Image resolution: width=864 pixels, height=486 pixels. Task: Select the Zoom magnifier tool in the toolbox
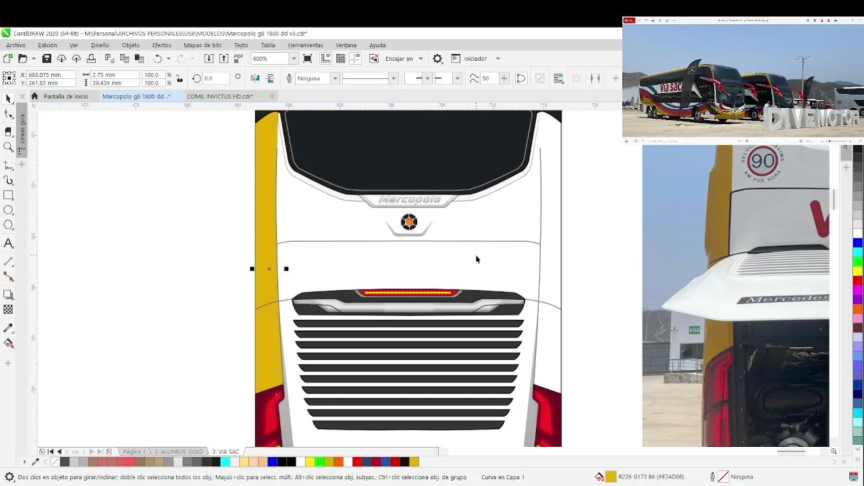(x=8, y=147)
